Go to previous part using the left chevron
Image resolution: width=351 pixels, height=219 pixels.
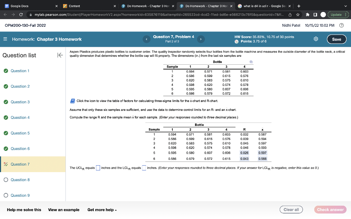point(146,39)
